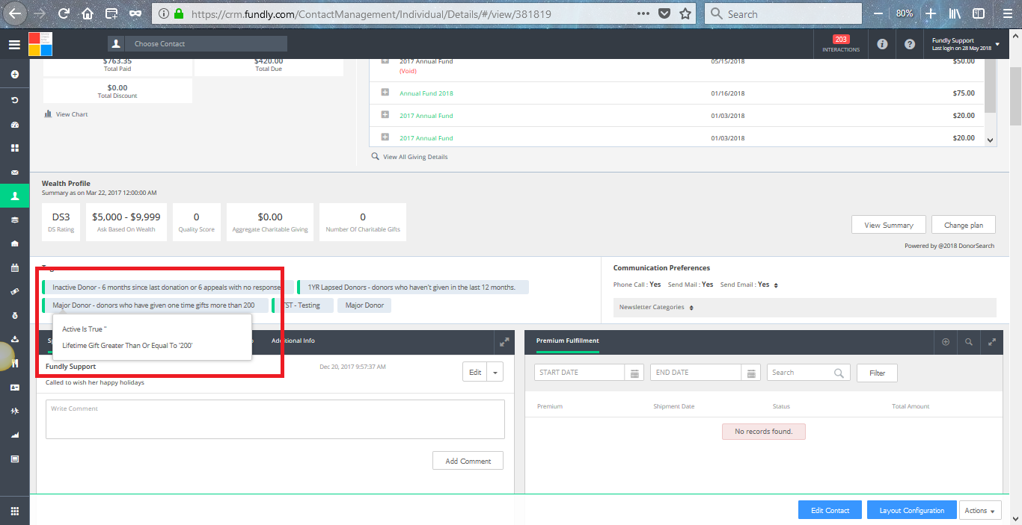Click the add circle icon in Premium Fulfillment

[x=946, y=341]
